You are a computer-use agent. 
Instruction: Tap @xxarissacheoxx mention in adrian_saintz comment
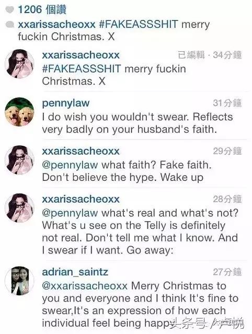tap(85, 286)
